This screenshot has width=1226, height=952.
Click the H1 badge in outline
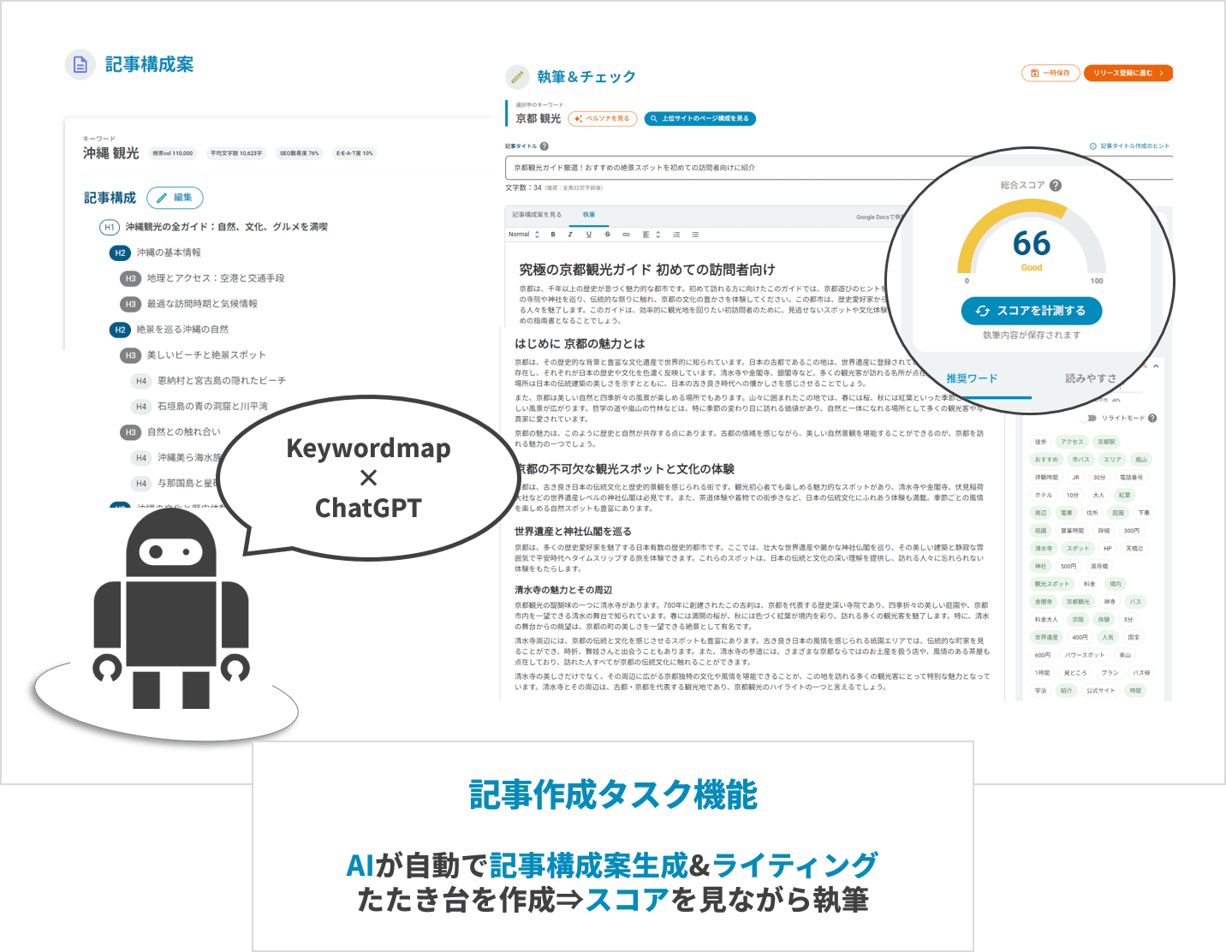click(110, 227)
